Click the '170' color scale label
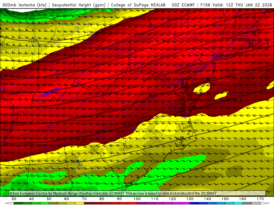Viewport: 274px width, 205px height. 260,199
